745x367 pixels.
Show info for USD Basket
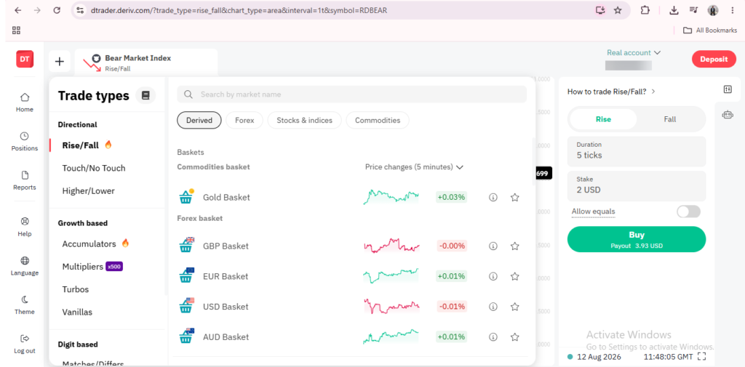click(493, 307)
